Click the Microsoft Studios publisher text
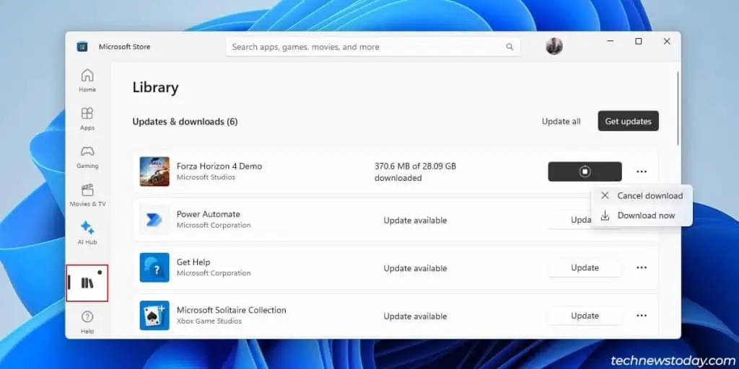The image size is (739, 369). click(x=206, y=177)
